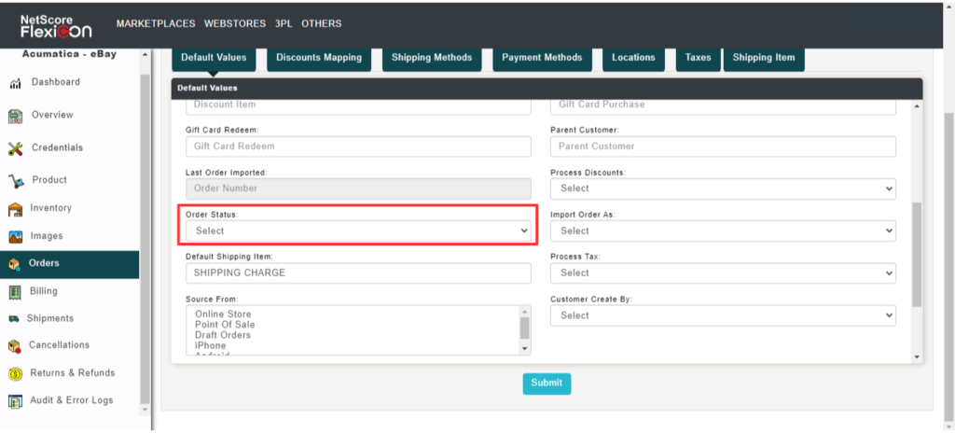The image size is (955, 433).
Task: Click the Dashboard icon in sidebar
Action: click(16, 84)
